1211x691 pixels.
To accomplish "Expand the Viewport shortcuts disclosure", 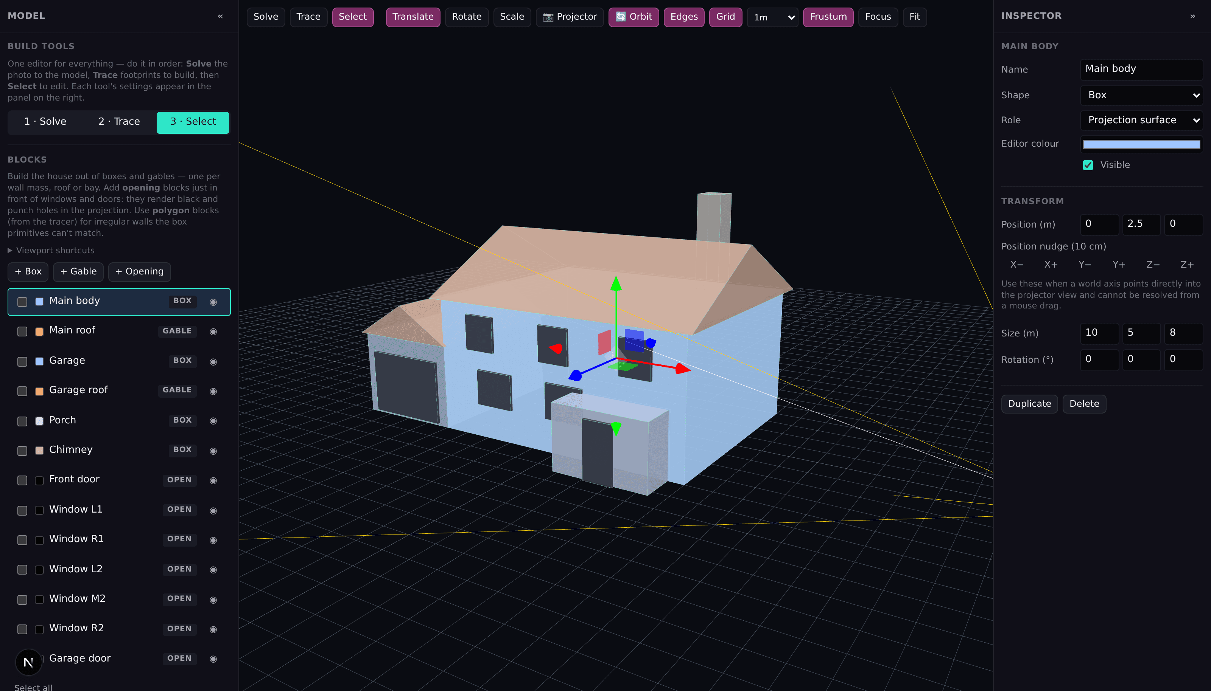I will coord(51,251).
